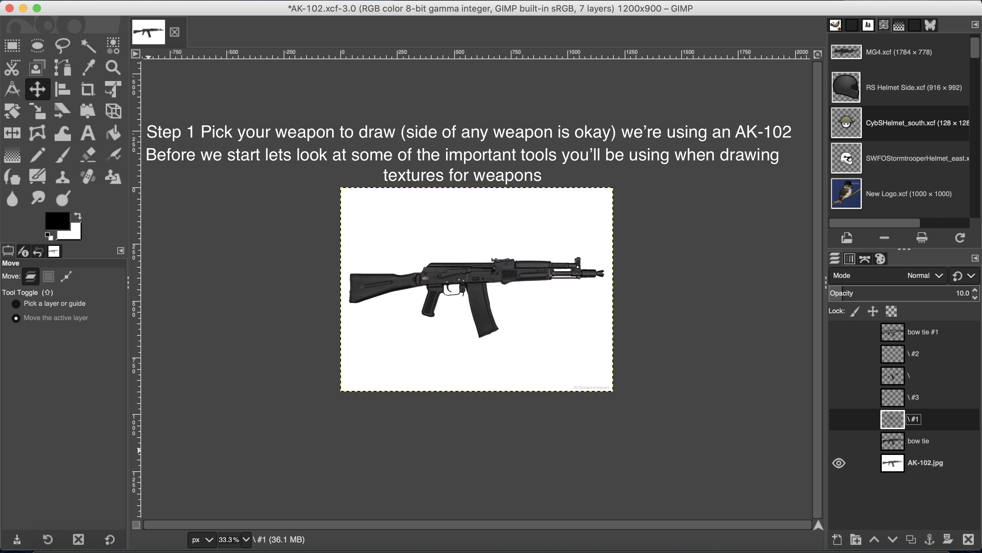Create a new layer button
This screenshot has height=553, width=982.
[x=837, y=539]
